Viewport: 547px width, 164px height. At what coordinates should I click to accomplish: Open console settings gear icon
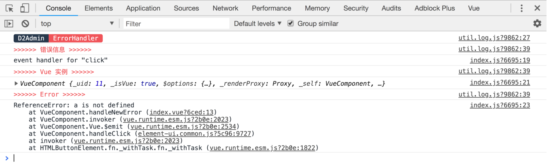(x=537, y=24)
